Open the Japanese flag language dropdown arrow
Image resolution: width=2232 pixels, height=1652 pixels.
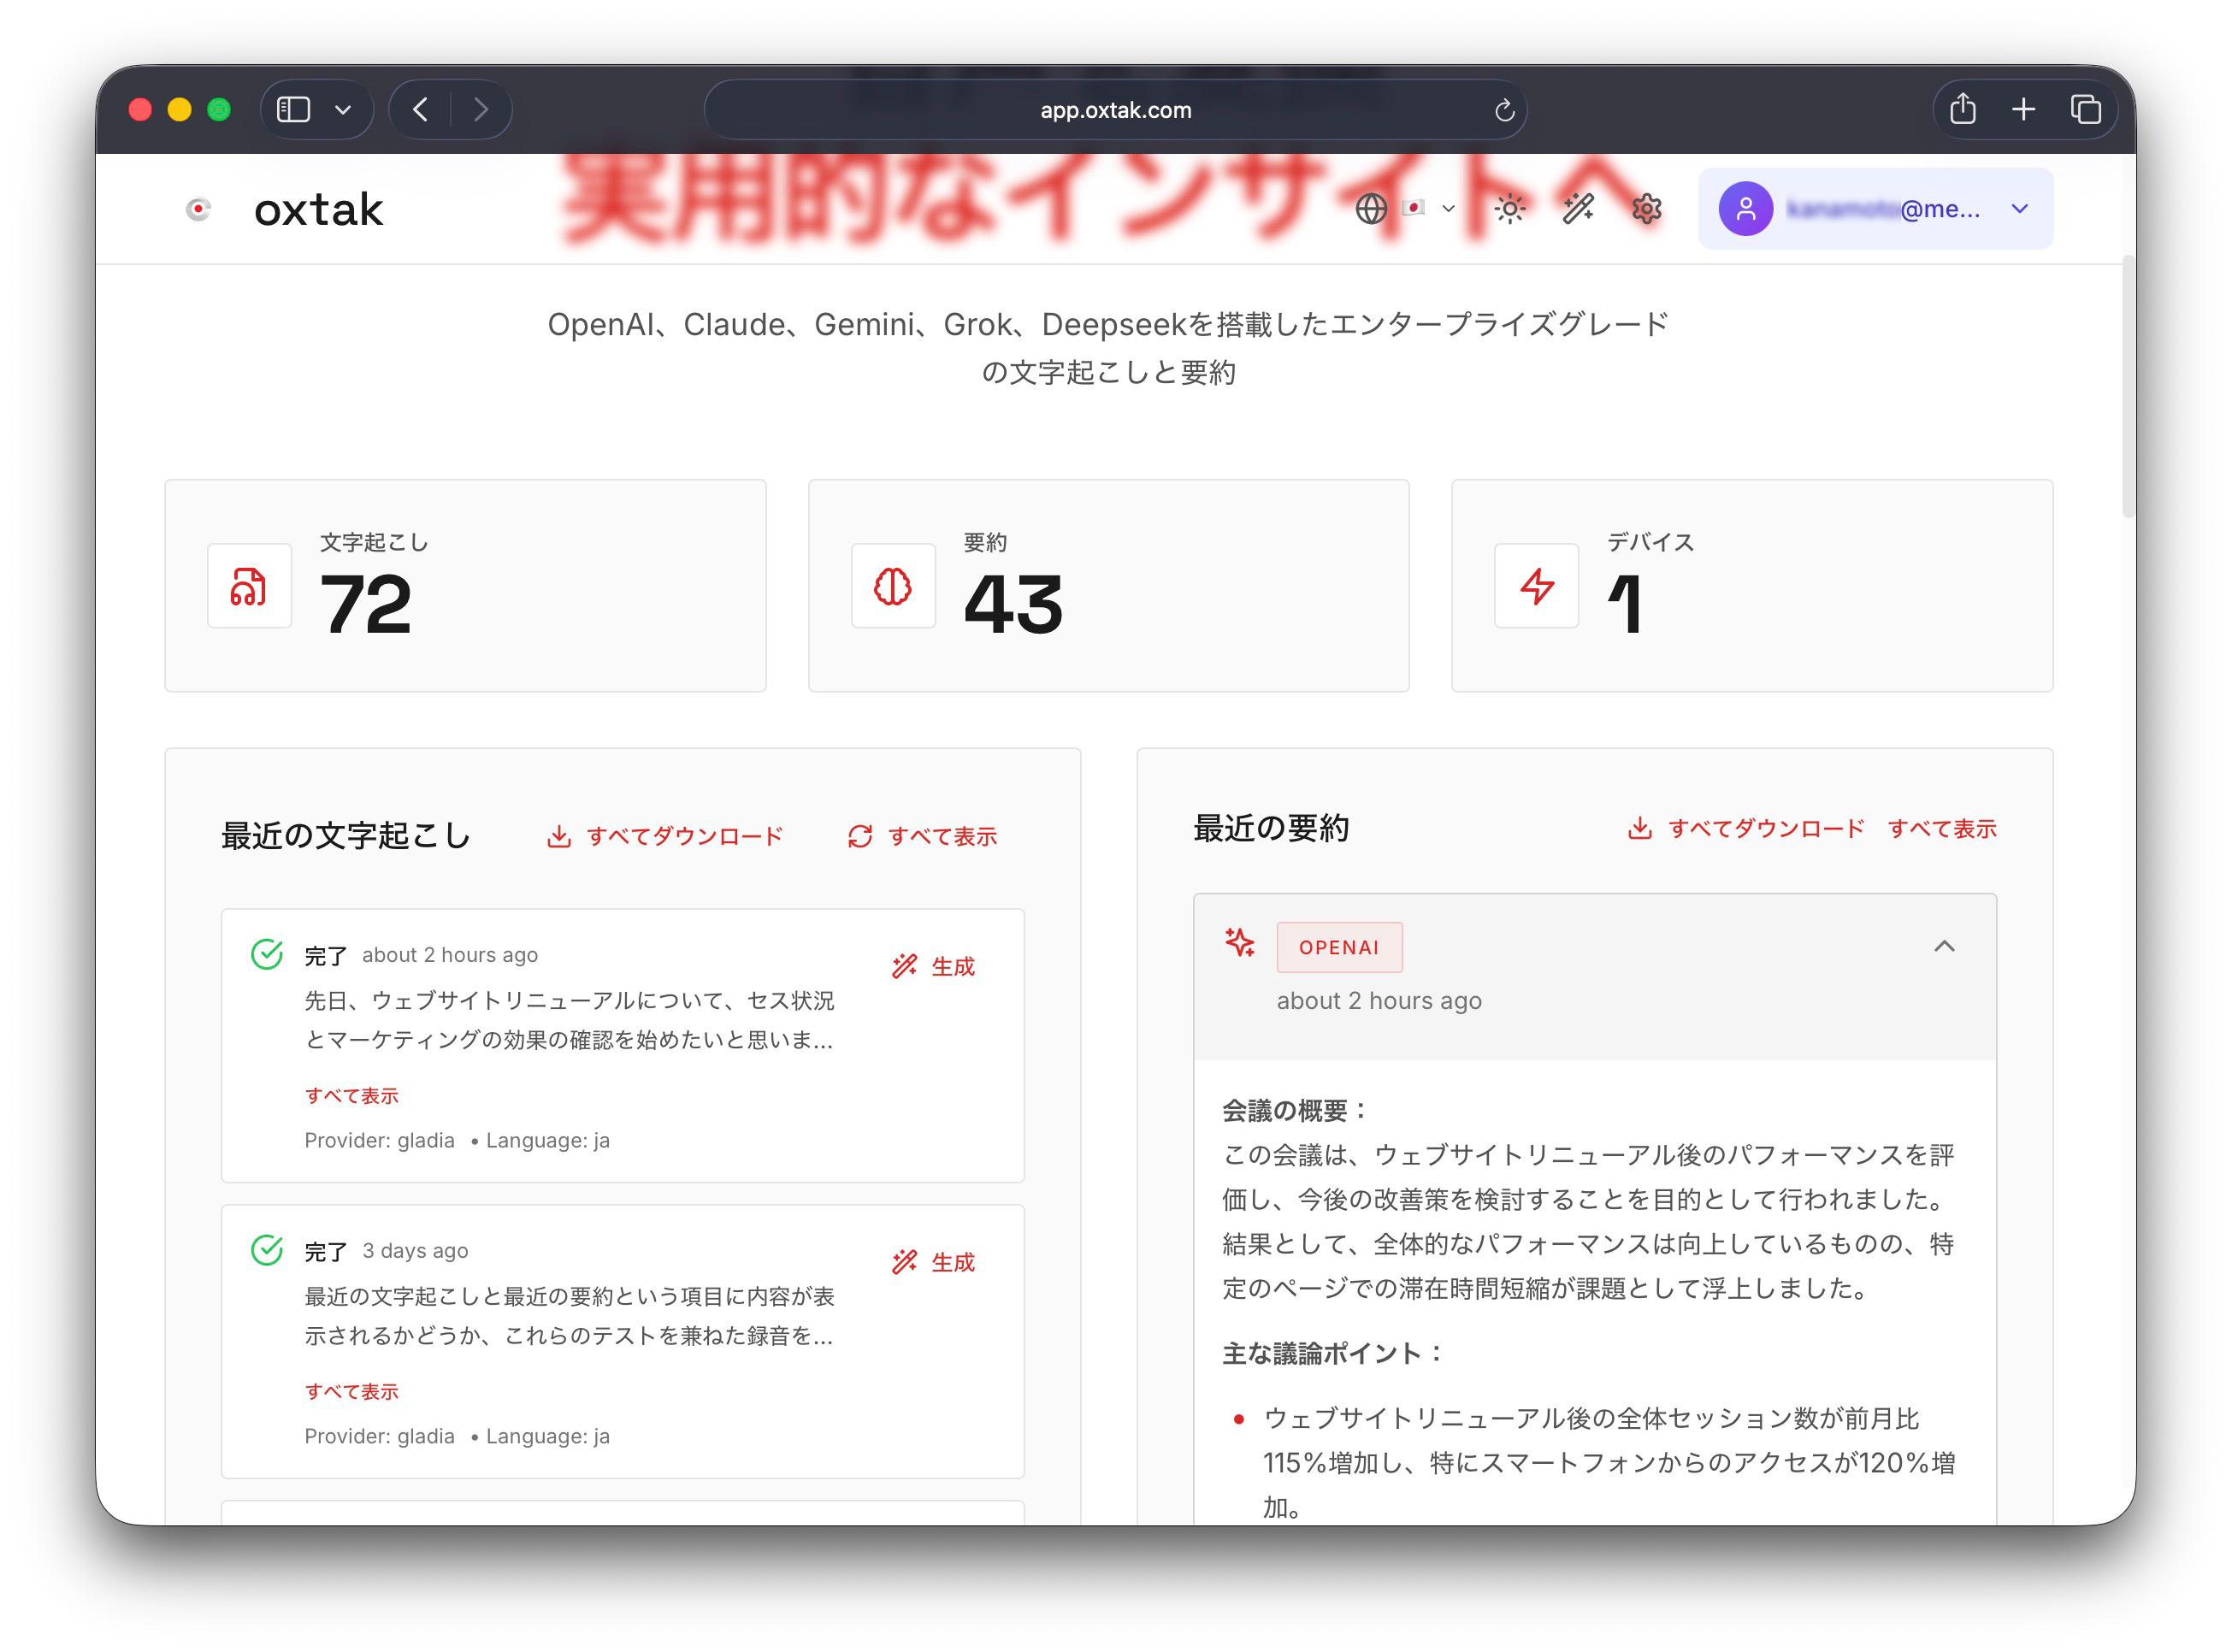1447,209
